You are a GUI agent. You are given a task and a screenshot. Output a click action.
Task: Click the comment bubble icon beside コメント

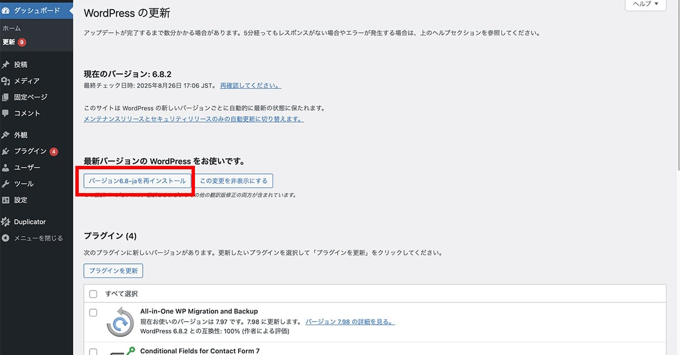[6, 113]
